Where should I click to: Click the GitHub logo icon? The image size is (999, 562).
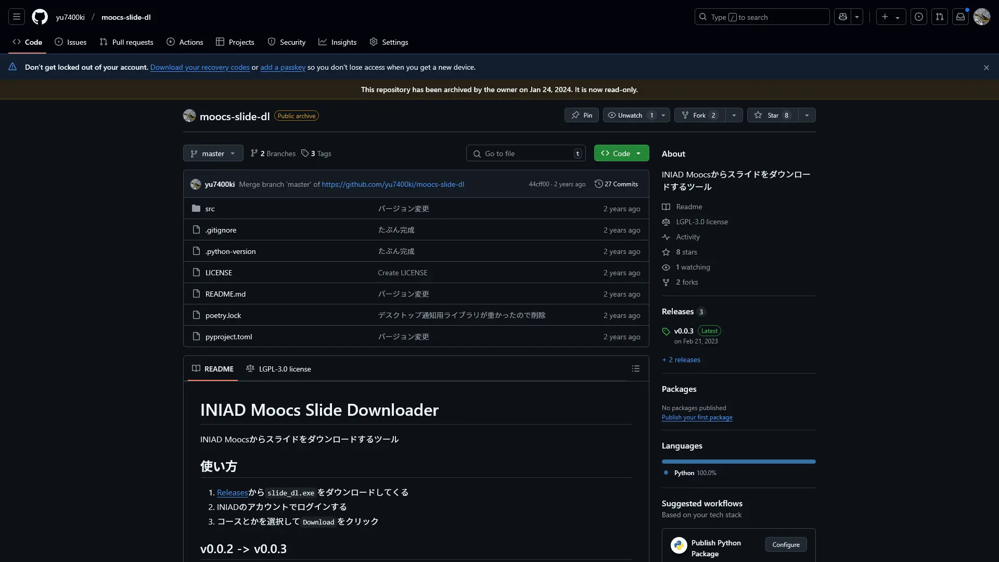click(40, 17)
